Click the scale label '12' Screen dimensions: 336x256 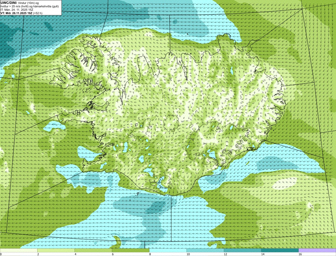coord(225,254)
